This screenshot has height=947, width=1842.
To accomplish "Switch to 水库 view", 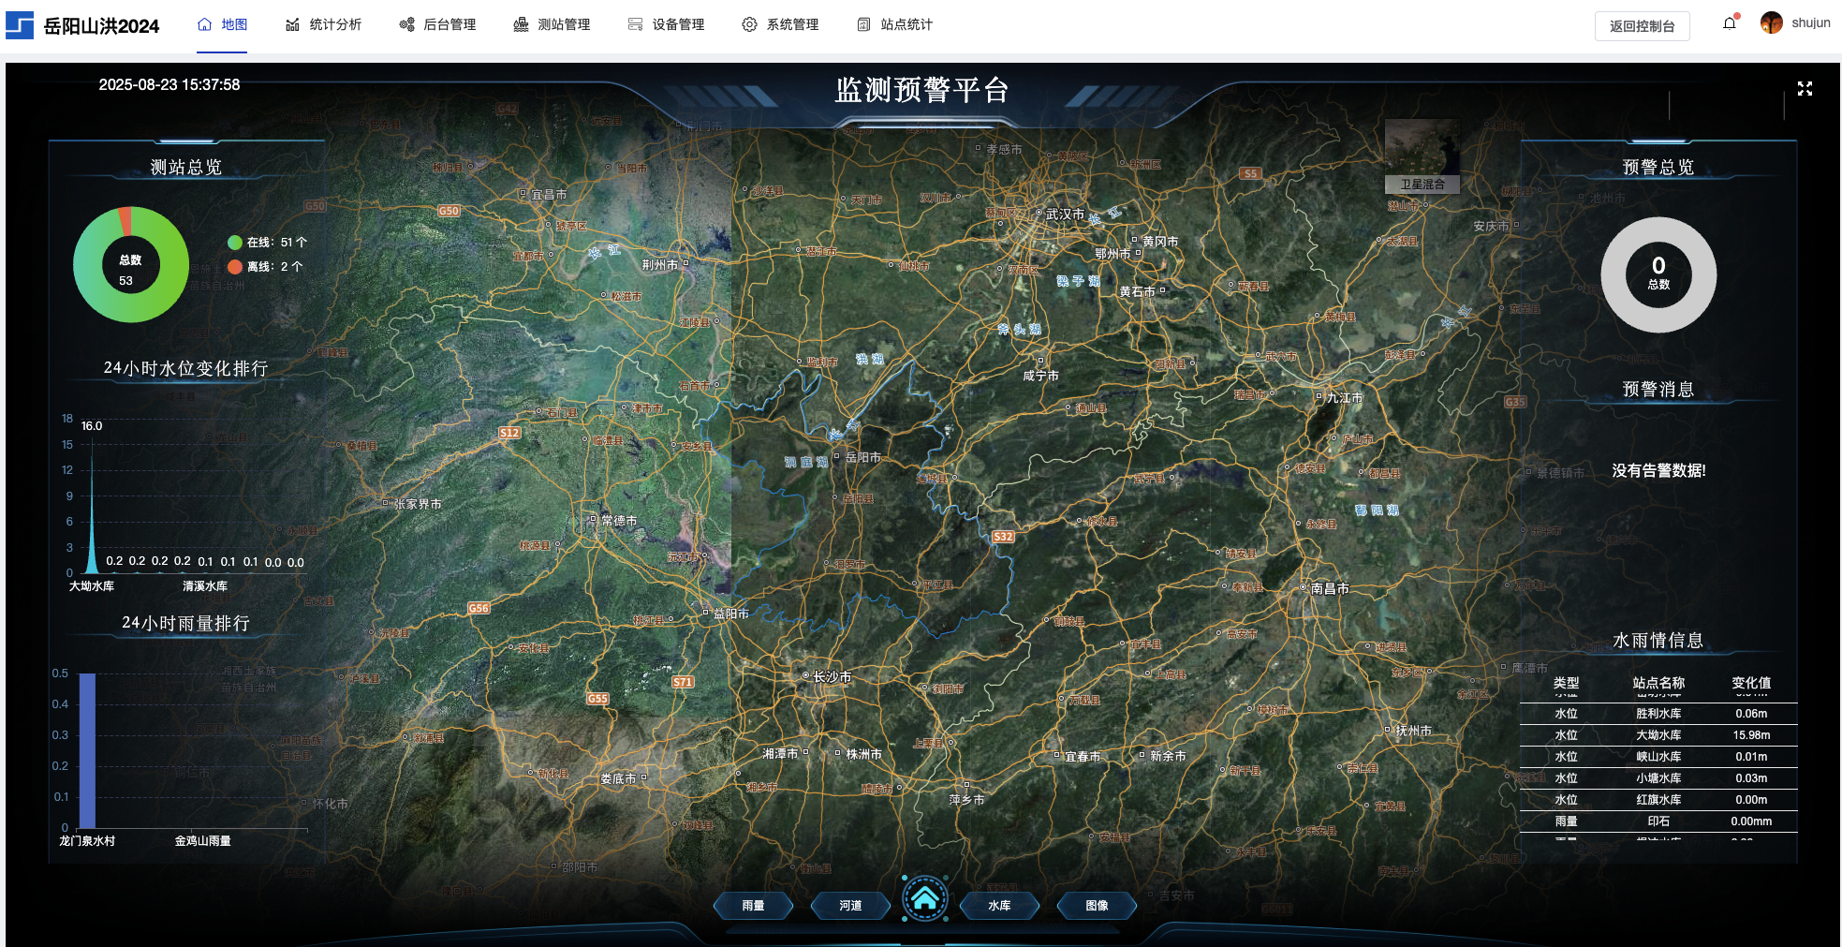I will pyautogui.click(x=999, y=906).
